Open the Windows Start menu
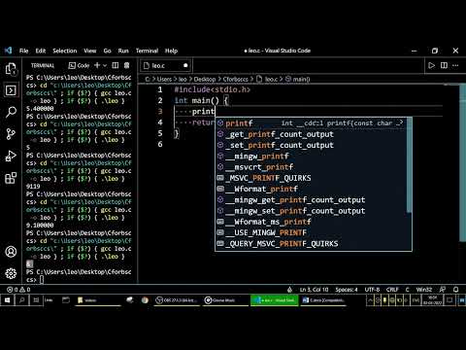The height and width of the screenshot is (350, 466). pyautogui.click(x=7, y=300)
